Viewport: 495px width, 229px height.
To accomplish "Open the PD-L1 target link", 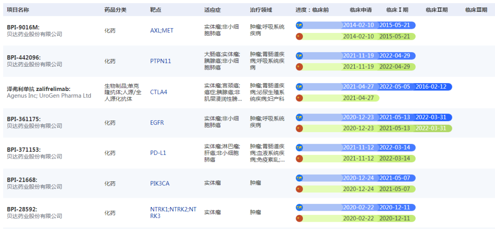I will coord(158,153).
